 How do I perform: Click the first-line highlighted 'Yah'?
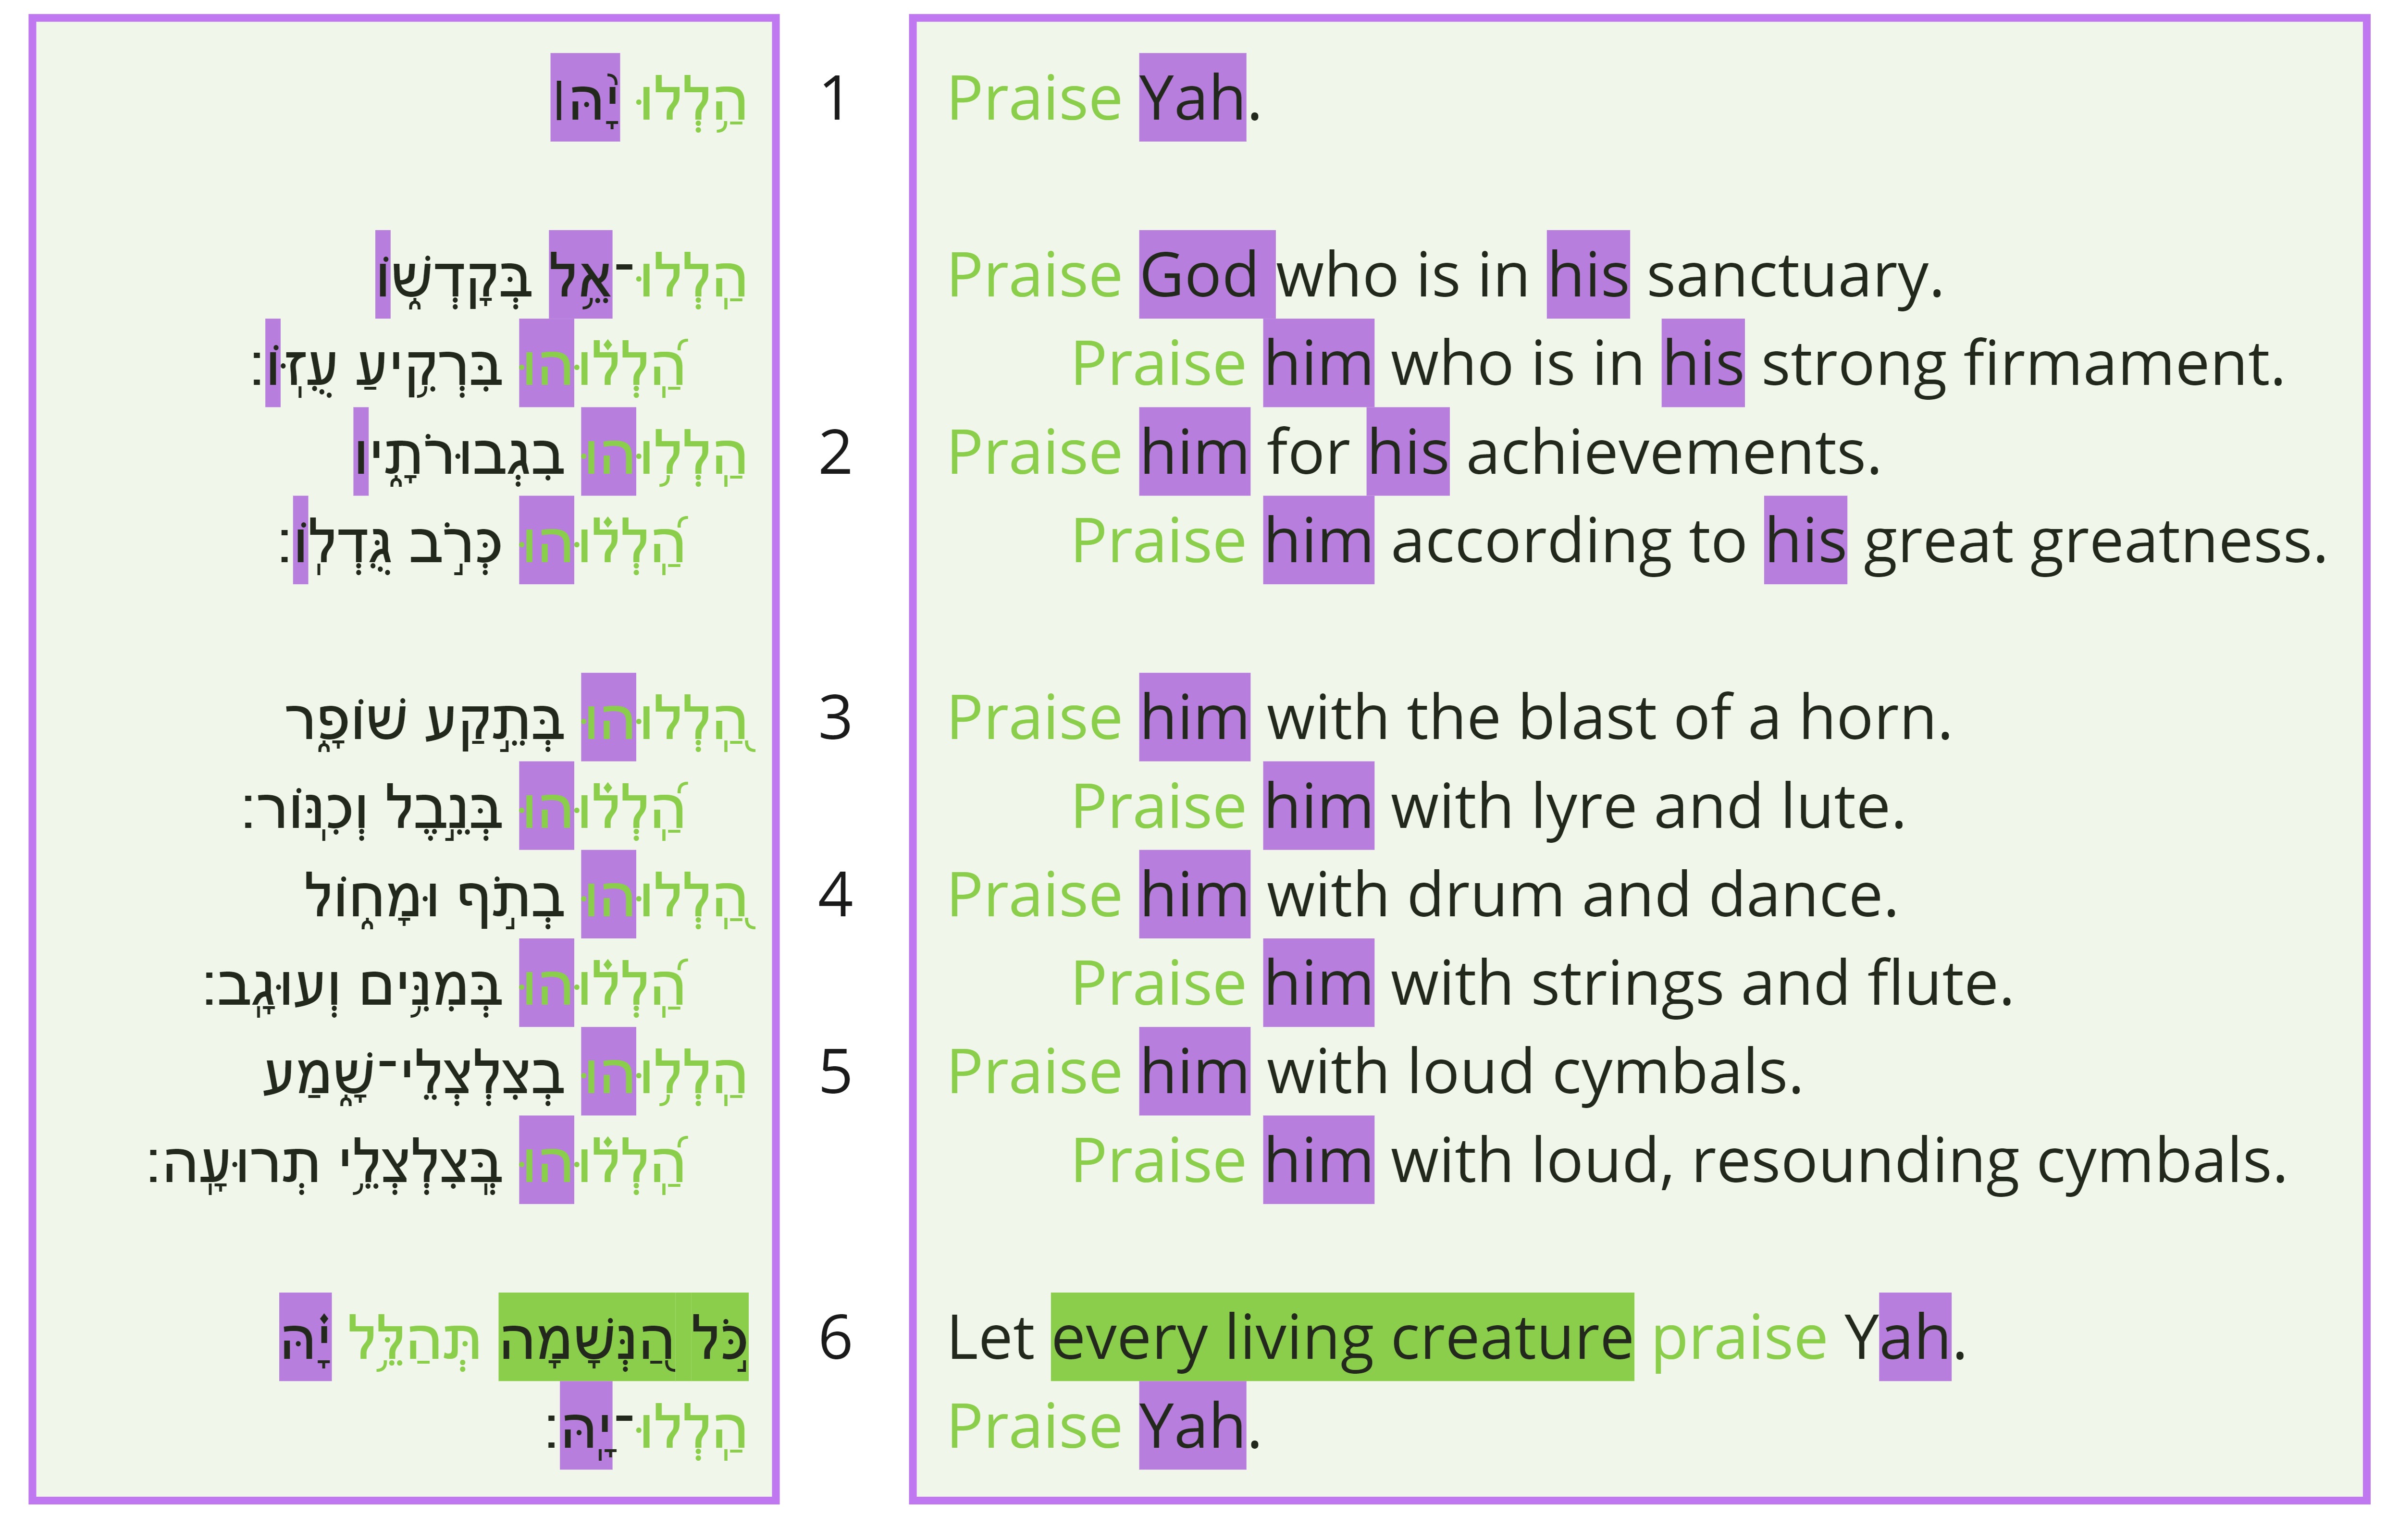(x=1192, y=97)
